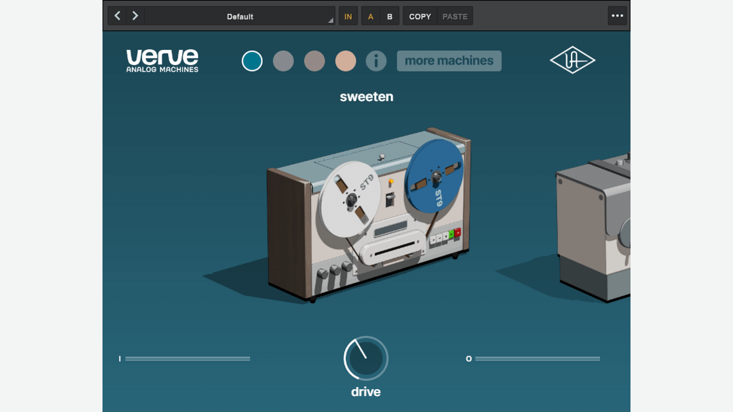Image resolution: width=733 pixels, height=412 pixels.
Task: Click the white ST9 tape reel
Action: click(349, 199)
